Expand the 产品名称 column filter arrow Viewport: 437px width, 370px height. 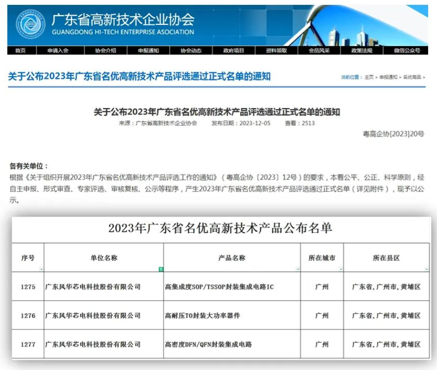click(298, 269)
